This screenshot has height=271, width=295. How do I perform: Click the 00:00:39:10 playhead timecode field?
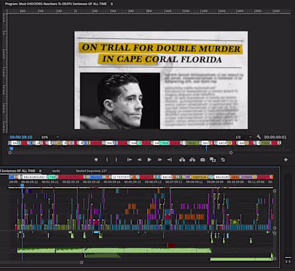coord(21,137)
